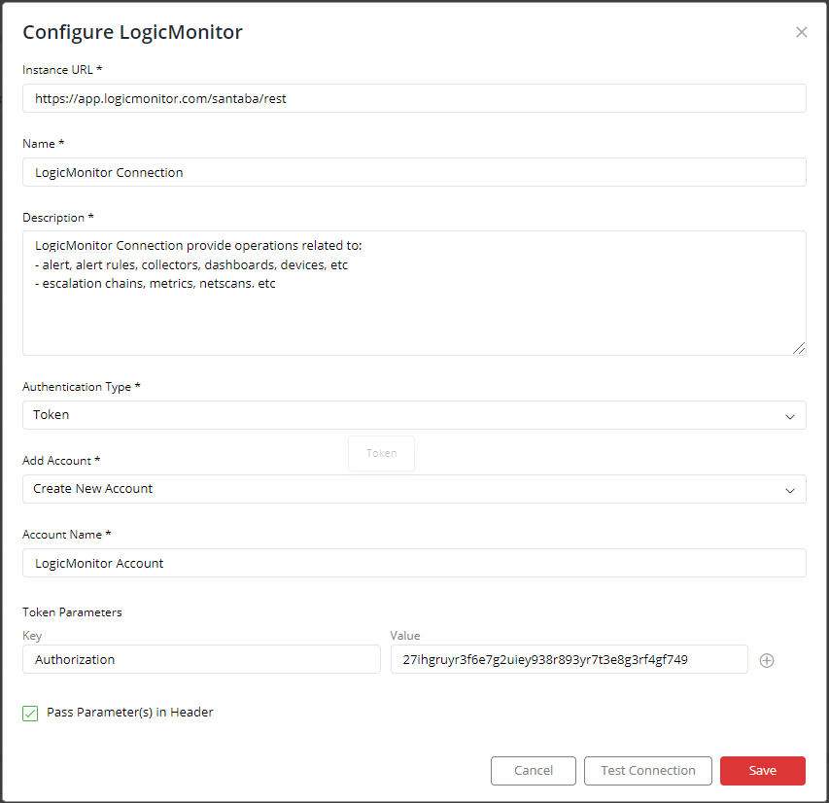The image size is (829, 803).
Task: Click the add token parameter plus icon
Action: pyautogui.click(x=766, y=660)
